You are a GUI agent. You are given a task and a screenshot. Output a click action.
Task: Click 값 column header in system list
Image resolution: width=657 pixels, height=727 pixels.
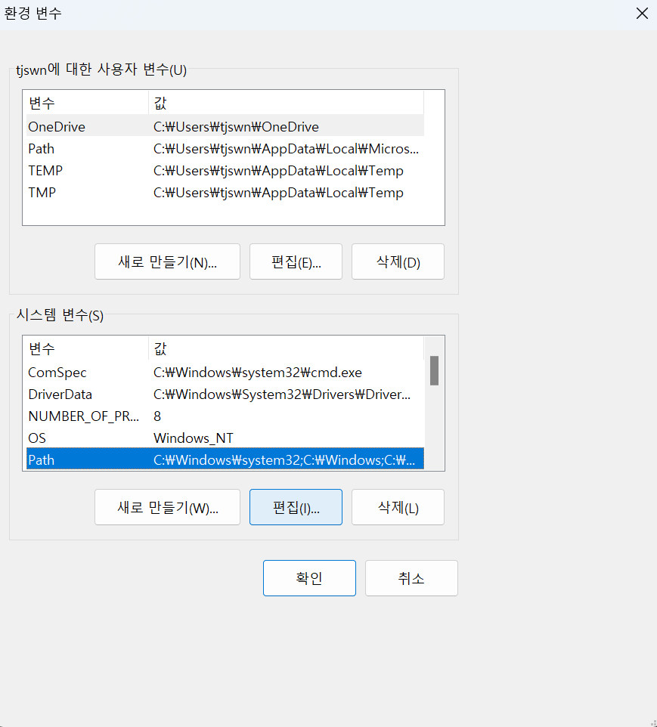[x=287, y=348]
